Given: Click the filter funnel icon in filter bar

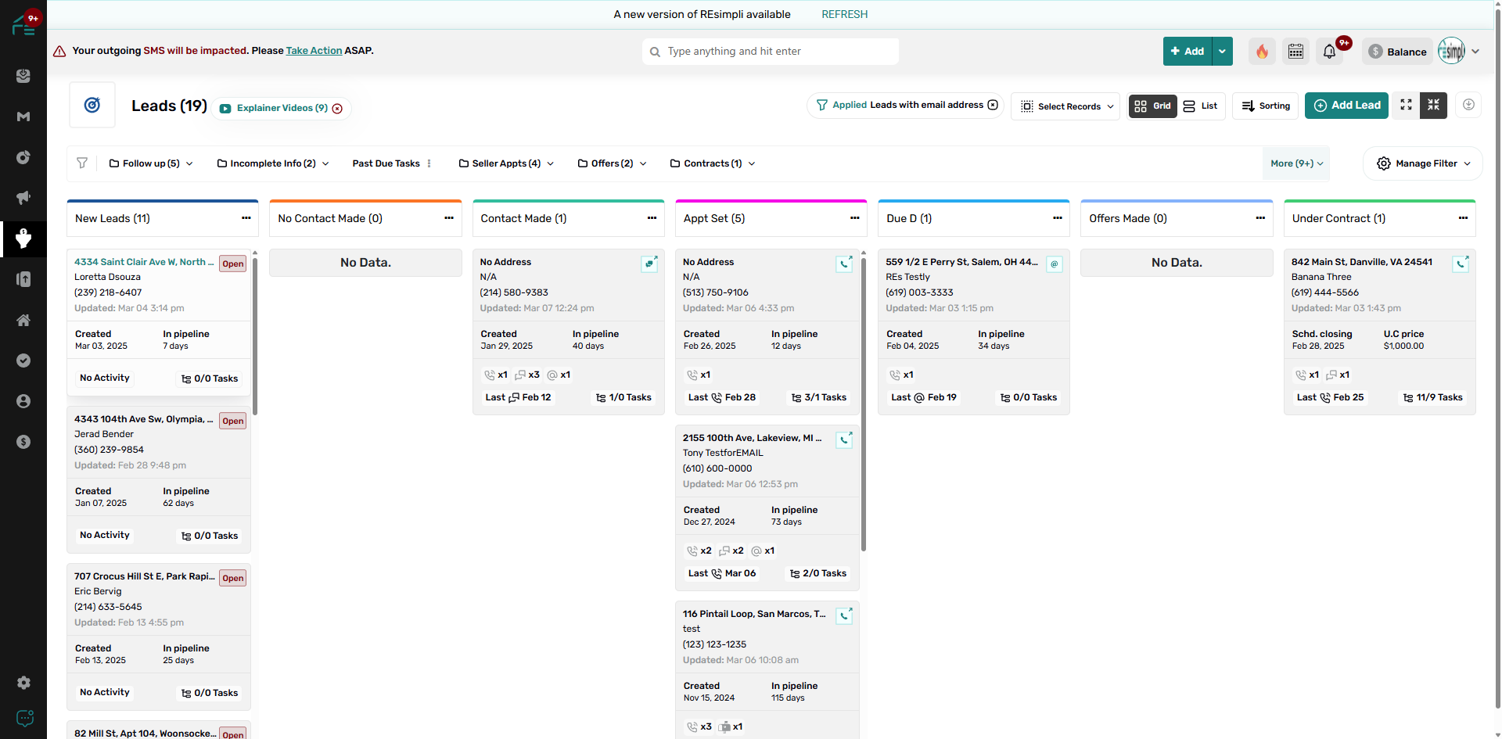Looking at the screenshot, I should (82, 163).
